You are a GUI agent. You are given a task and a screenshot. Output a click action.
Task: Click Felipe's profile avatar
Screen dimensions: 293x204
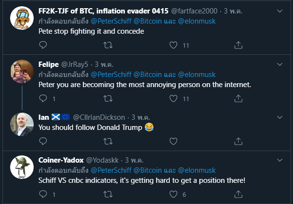[x=22, y=71]
